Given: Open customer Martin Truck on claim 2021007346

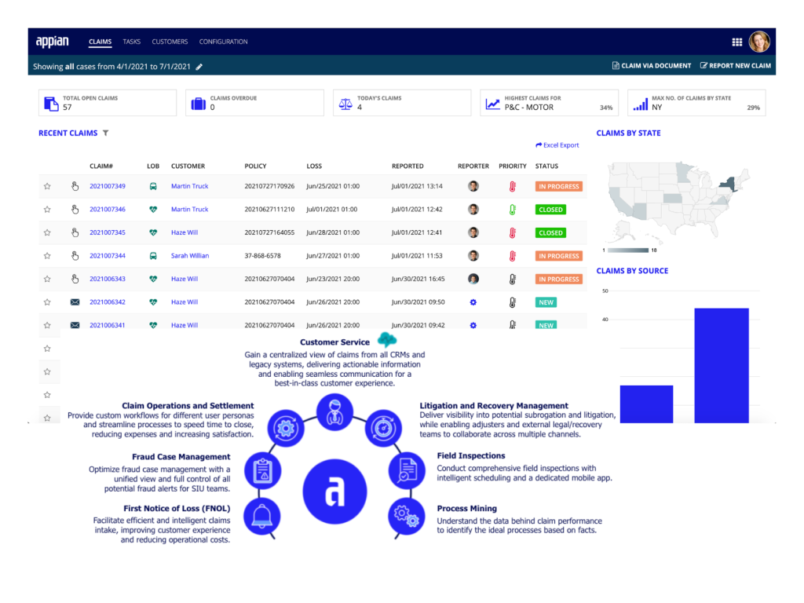Looking at the screenshot, I should point(190,209).
